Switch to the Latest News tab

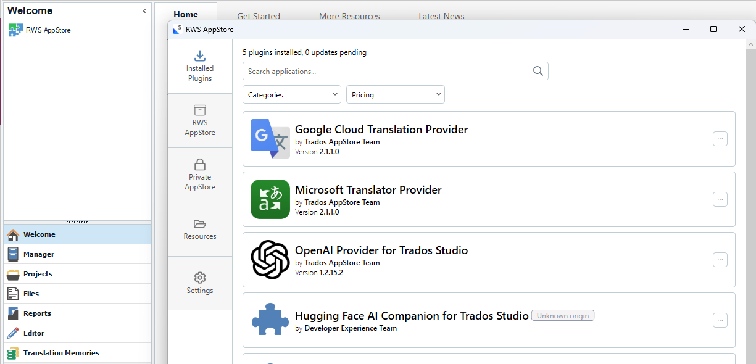coord(441,16)
